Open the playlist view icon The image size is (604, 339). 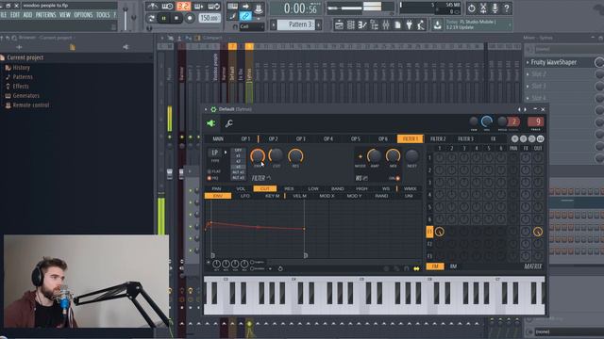(339, 25)
